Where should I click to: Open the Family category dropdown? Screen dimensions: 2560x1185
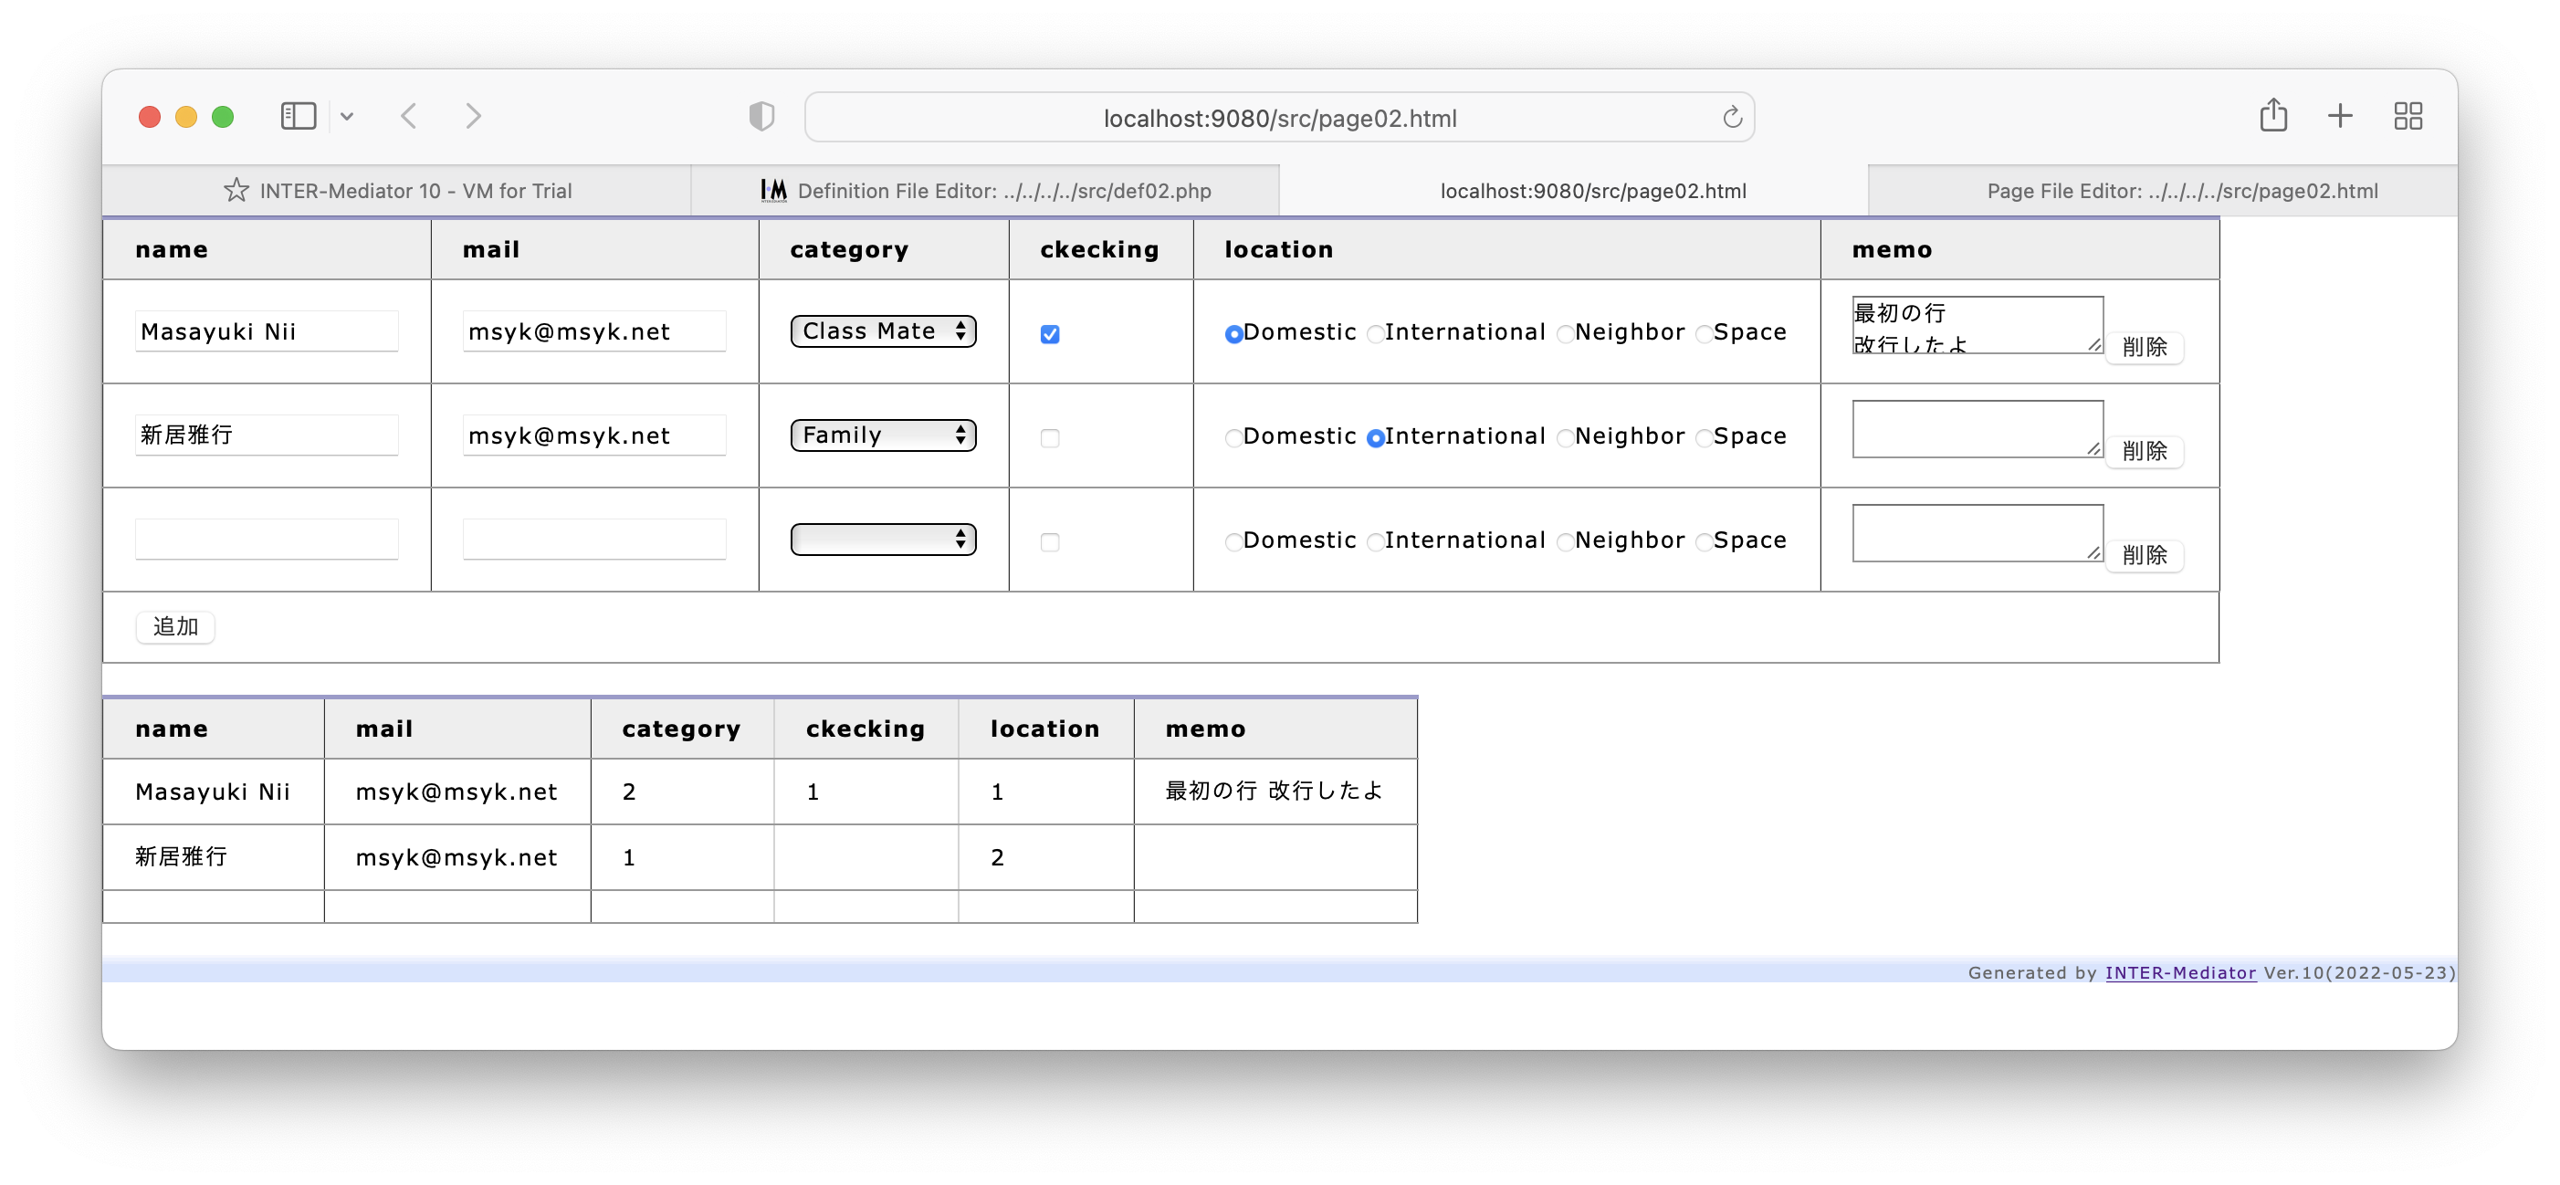pos(883,435)
